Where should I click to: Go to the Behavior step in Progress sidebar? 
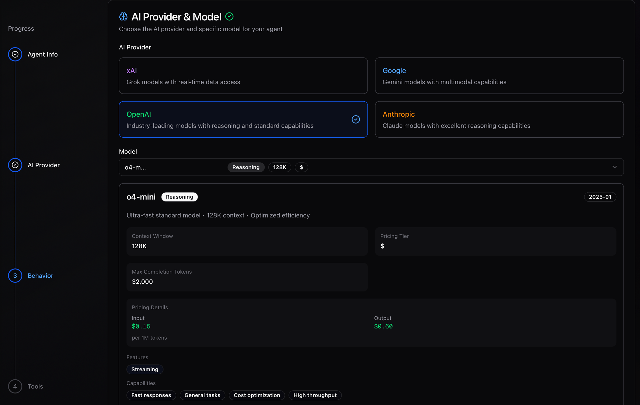[x=40, y=276]
